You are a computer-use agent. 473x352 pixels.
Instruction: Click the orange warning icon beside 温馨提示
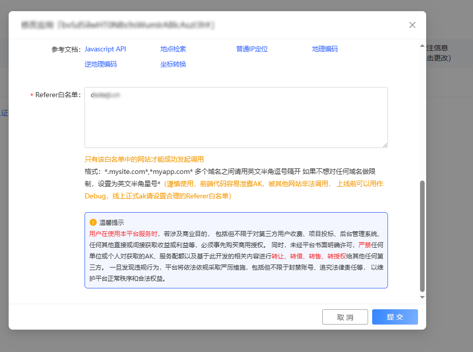point(93,222)
